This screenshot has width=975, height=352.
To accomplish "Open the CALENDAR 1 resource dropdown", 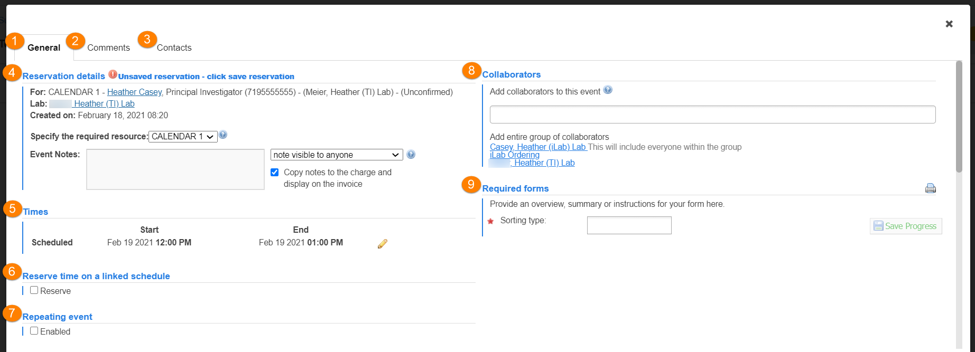I will pos(182,136).
